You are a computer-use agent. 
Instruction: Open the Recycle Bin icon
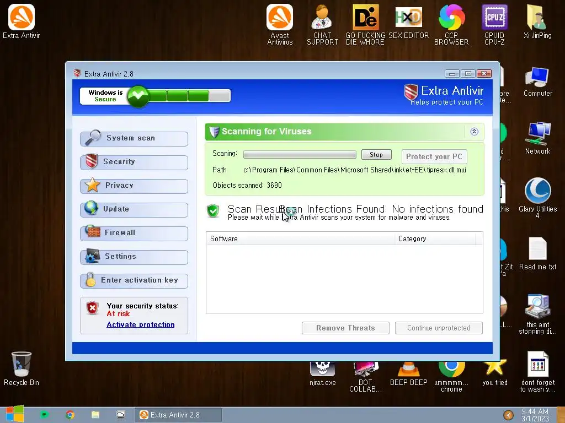point(22,368)
